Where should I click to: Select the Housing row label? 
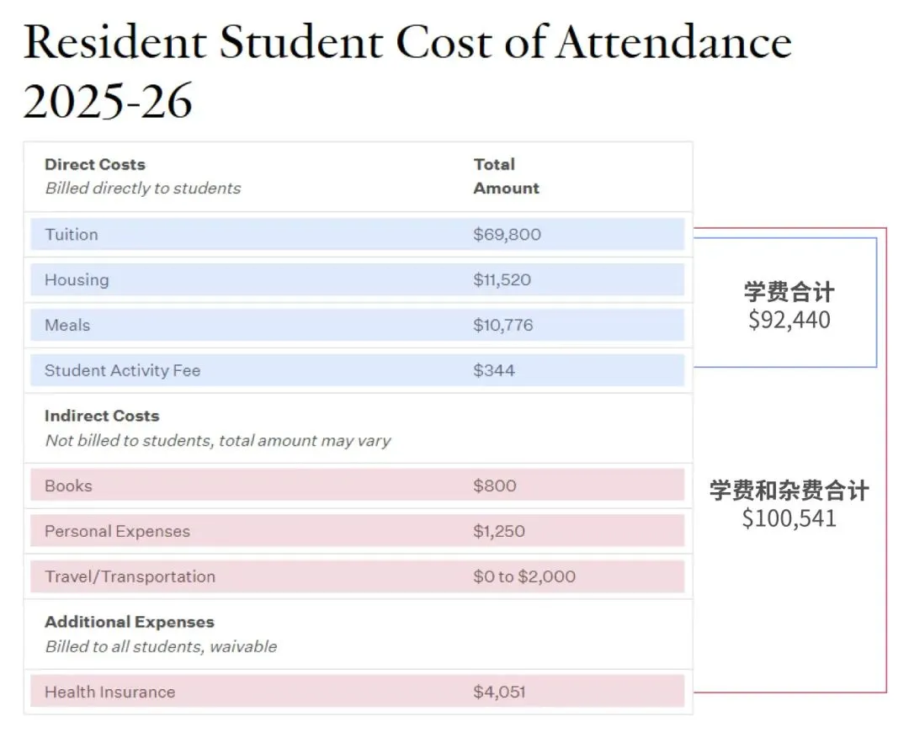[x=77, y=280]
